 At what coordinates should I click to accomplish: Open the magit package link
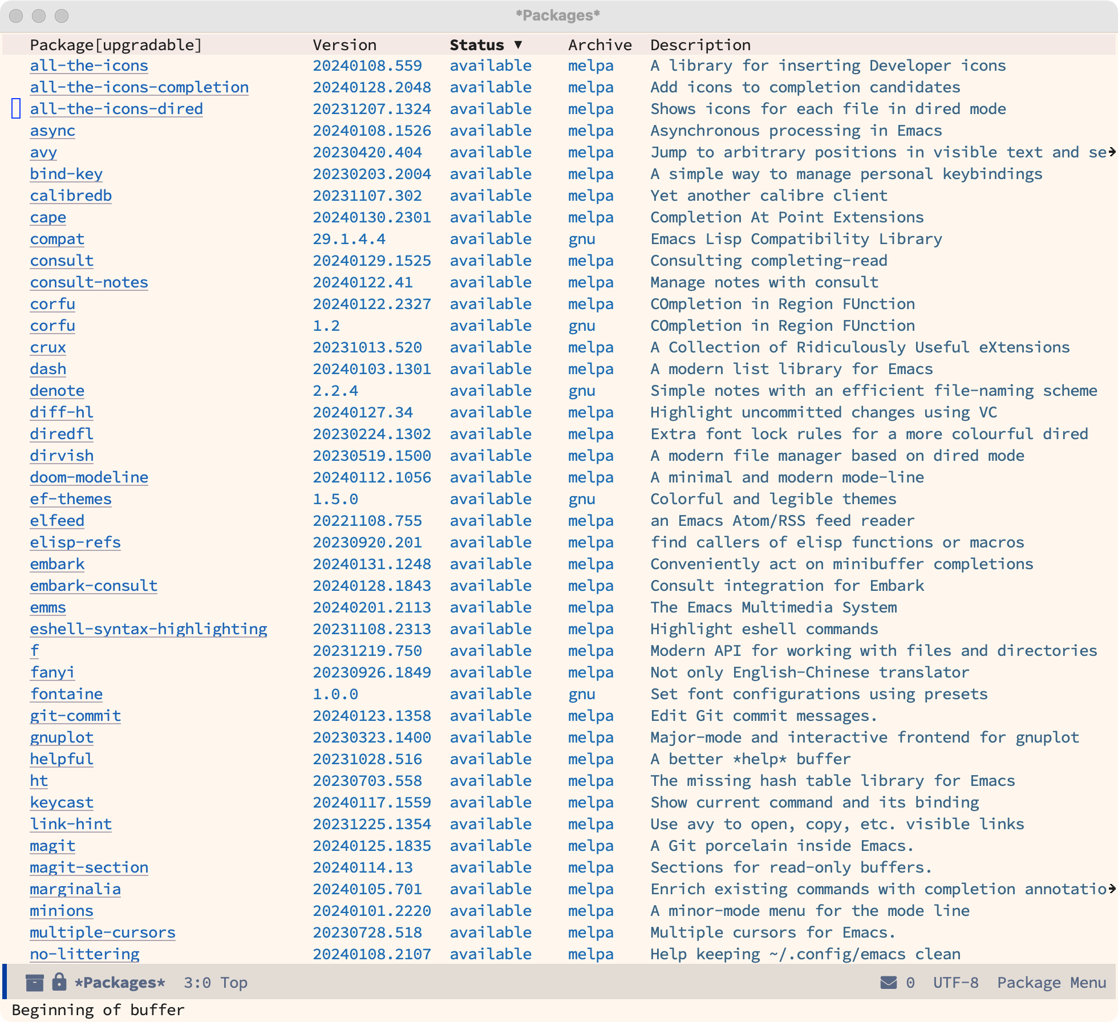click(x=52, y=846)
